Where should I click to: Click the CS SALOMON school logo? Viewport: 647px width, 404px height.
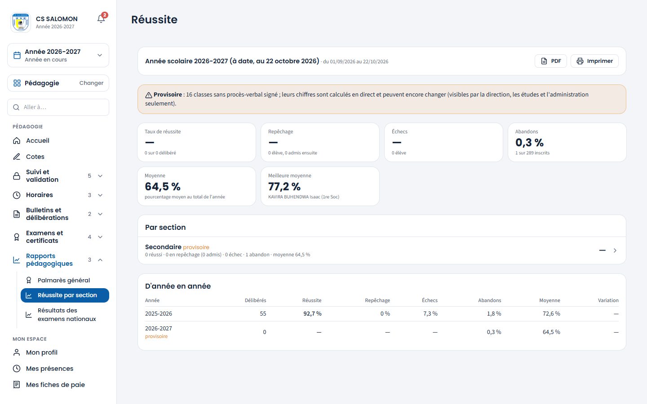tap(21, 22)
